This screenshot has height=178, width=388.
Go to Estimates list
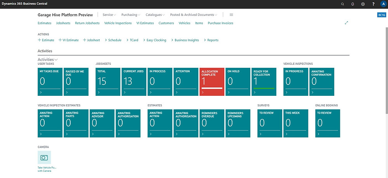click(x=45, y=23)
